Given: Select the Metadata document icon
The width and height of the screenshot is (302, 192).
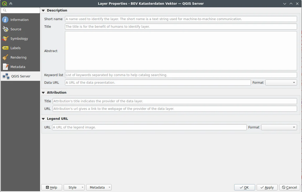Looking at the screenshot, I should [x=5, y=67].
